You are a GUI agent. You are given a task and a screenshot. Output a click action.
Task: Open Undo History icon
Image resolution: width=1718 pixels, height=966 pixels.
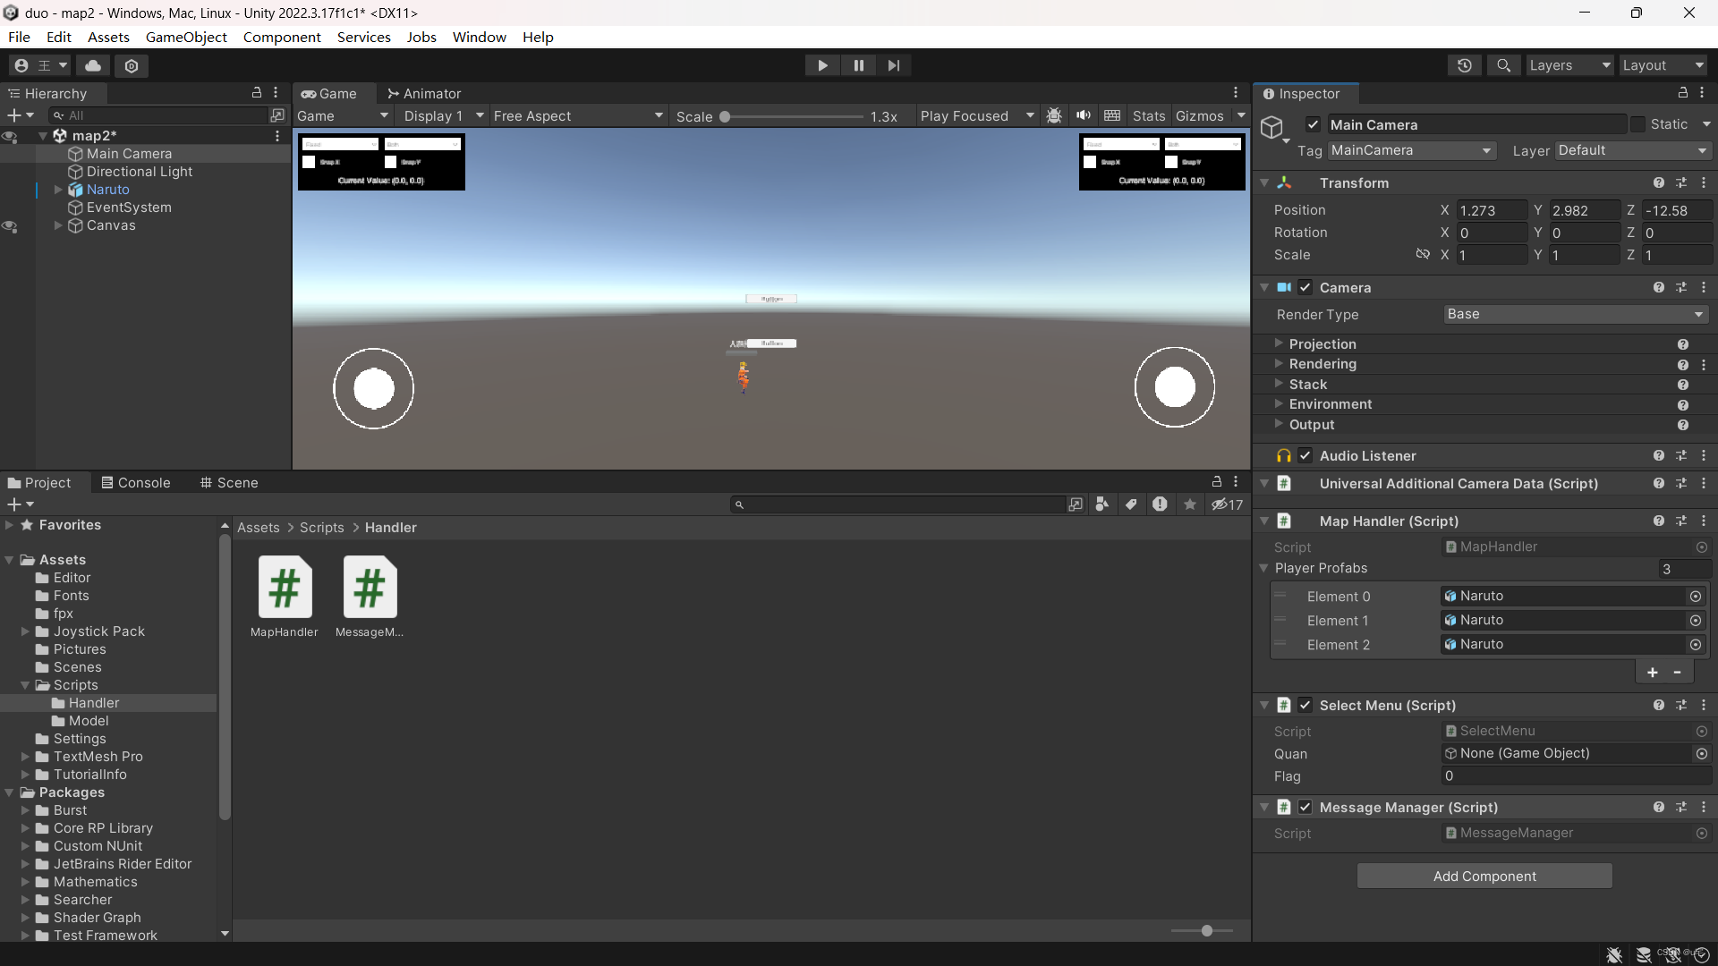click(x=1464, y=65)
